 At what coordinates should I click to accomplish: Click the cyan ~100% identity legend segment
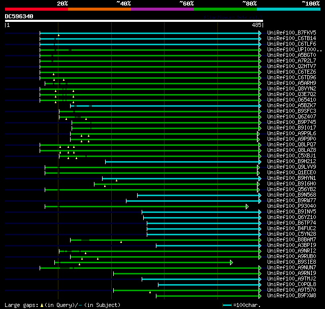[289, 9]
